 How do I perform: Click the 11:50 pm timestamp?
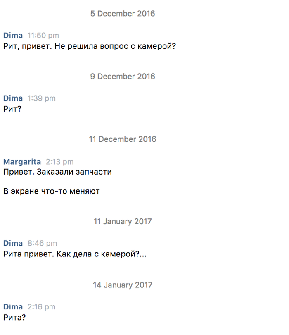pos(43,36)
